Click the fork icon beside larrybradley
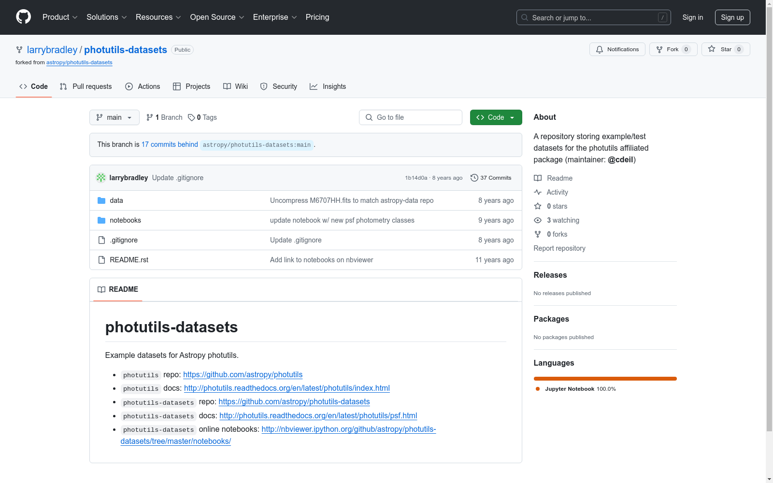Image resolution: width=773 pixels, height=483 pixels. tap(19, 50)
